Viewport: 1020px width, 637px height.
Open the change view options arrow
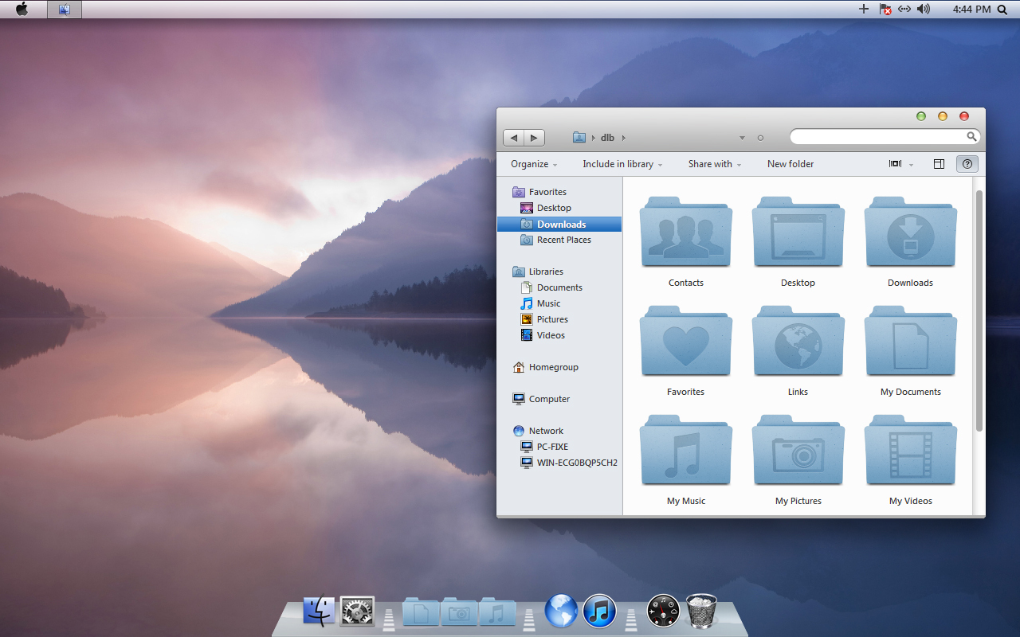[912, 165]
